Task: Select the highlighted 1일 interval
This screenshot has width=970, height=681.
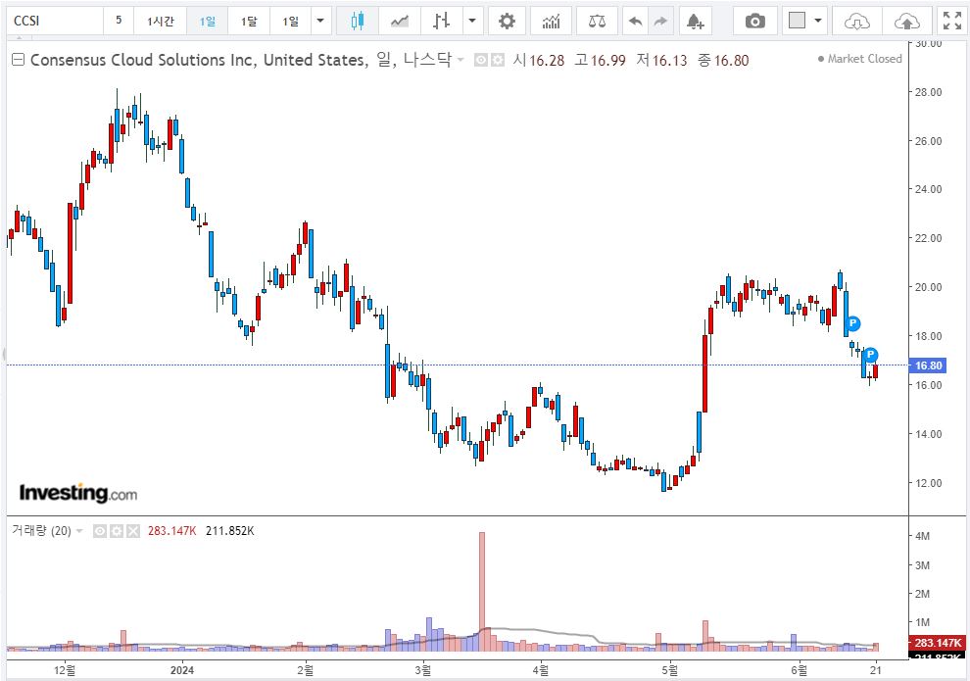Action: pyautogui.click(x=208, y=21)
